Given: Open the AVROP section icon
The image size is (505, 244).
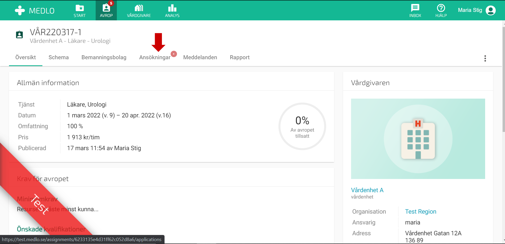Looking at the screenshot, I should pyautogui.click(x=106, y=8).
